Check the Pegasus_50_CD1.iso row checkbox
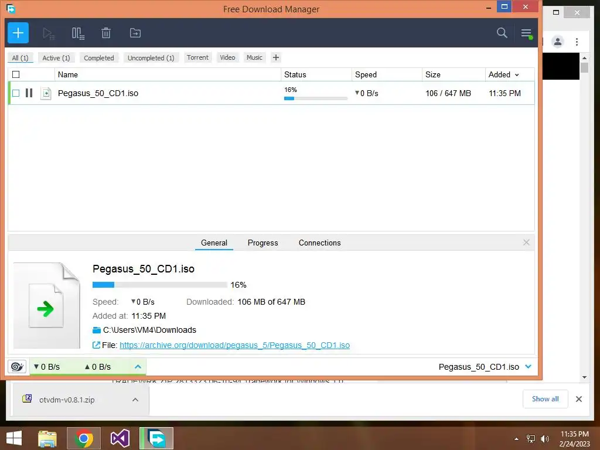 16,93
